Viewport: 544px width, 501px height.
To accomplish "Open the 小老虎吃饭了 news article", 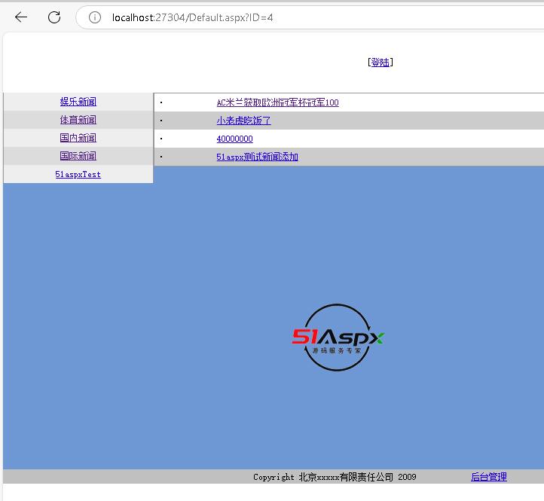I will click(243, 121).
